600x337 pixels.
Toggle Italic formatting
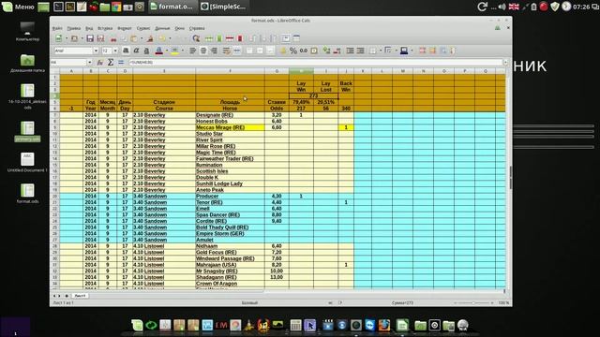(x=136, y=51)
